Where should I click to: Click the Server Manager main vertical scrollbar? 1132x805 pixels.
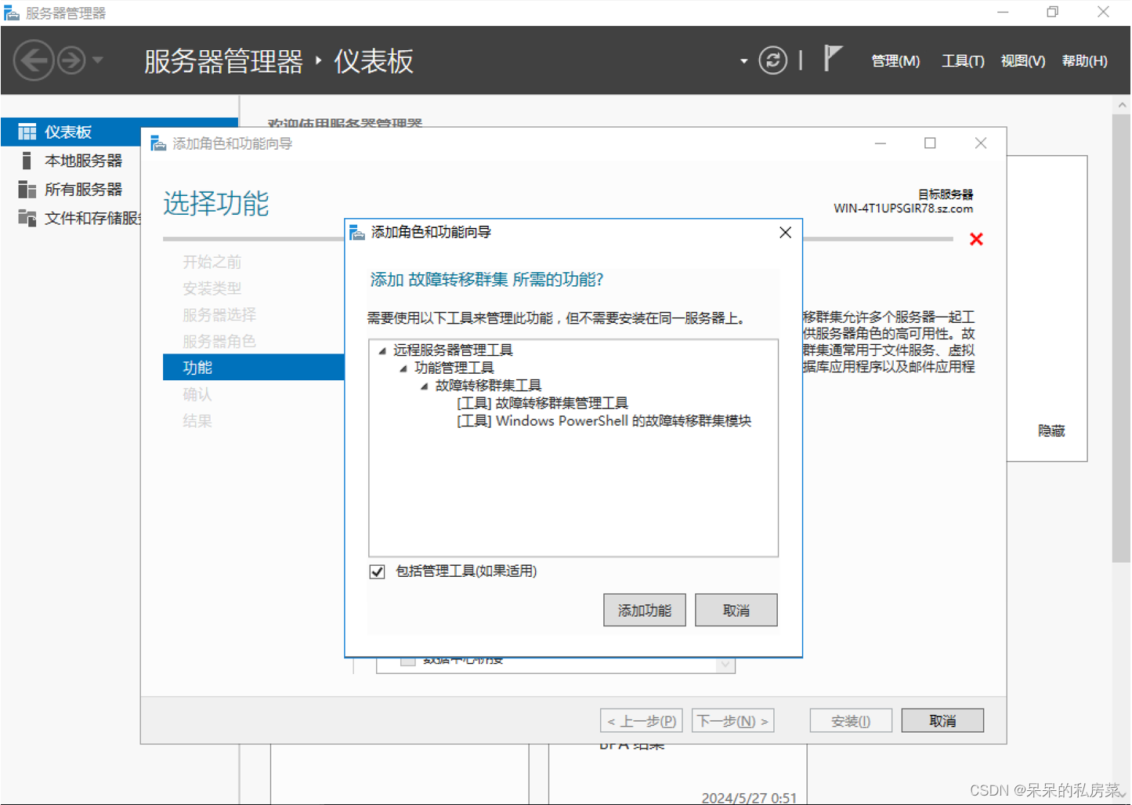point(1121,339)
